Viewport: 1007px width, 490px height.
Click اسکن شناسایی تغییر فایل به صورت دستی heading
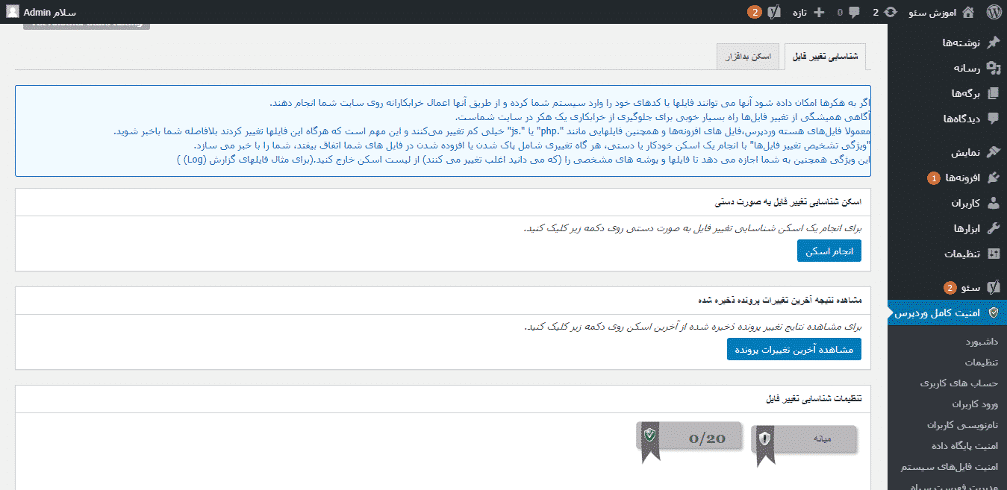pos(788,202)
